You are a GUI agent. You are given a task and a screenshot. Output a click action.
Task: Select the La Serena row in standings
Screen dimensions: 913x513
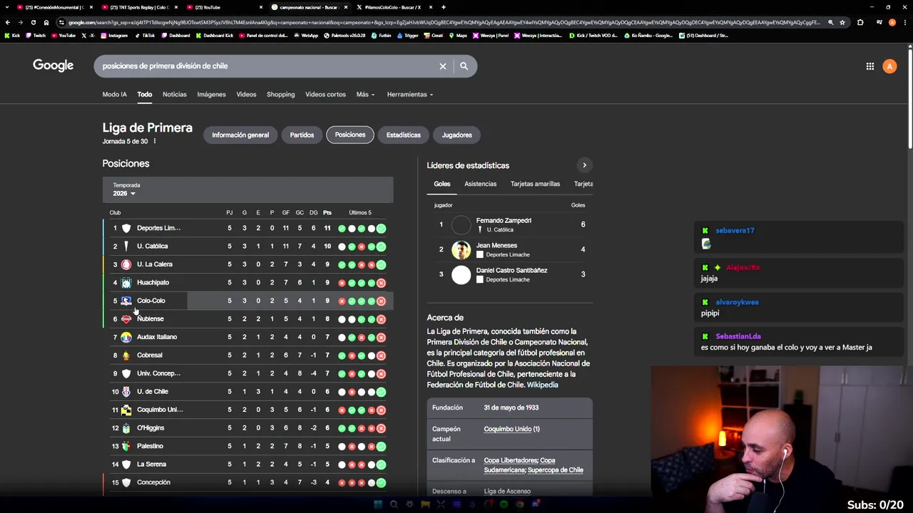(x=248, y=465)
